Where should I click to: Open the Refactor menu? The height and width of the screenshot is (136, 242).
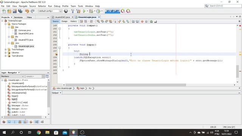(42, 6)
